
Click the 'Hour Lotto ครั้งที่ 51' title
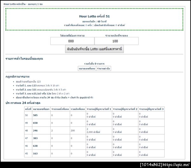[95, 16]
